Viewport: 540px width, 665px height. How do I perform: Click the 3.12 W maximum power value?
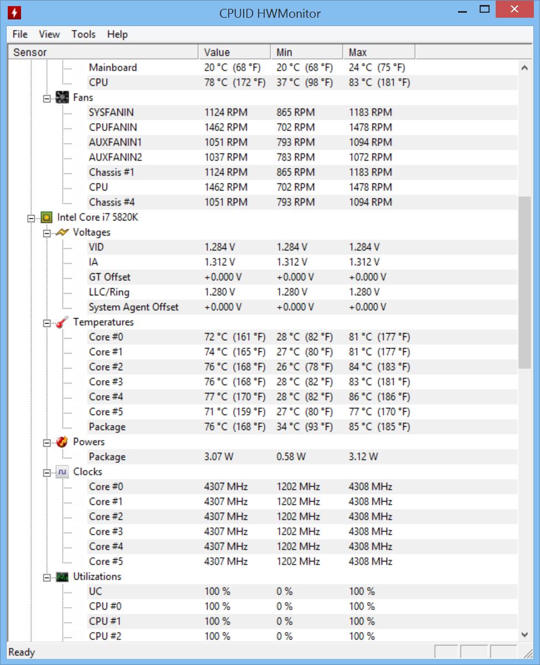coord(363,457)
